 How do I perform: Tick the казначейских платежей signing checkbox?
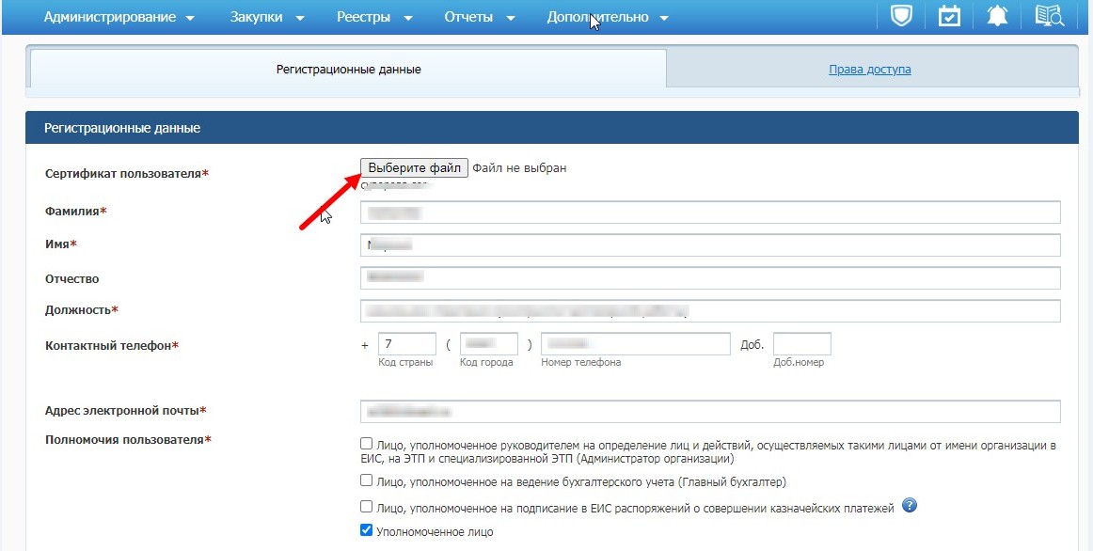click(367, 508)
